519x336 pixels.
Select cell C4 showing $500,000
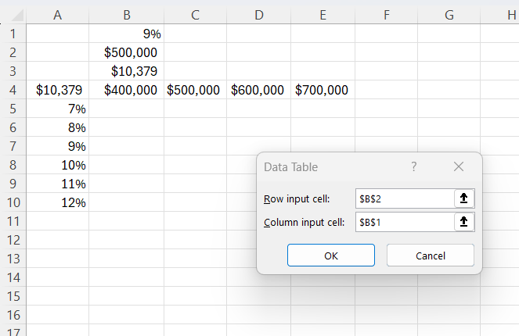195,90
